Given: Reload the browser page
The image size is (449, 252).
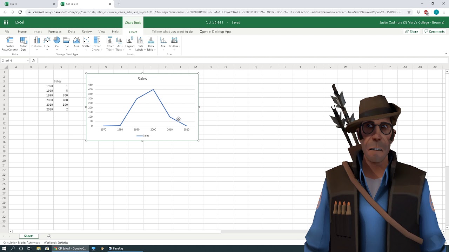Looking at the screenshot, I should click(x=20, y=12).
